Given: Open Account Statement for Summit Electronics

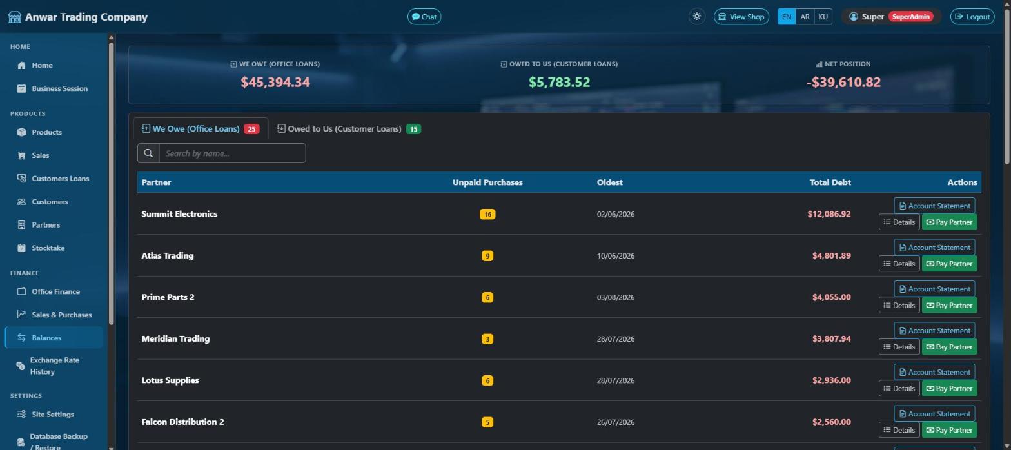Looking at the screenshot, I should (934, 206).
